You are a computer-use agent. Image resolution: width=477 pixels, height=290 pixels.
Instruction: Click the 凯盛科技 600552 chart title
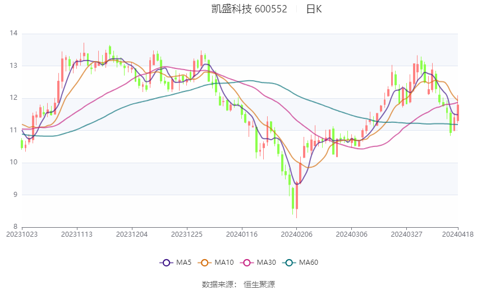(249, 9)
